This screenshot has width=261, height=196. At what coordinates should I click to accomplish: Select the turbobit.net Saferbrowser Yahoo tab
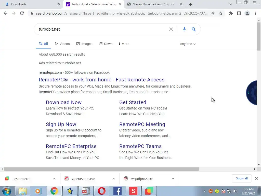tap(94, 4)
